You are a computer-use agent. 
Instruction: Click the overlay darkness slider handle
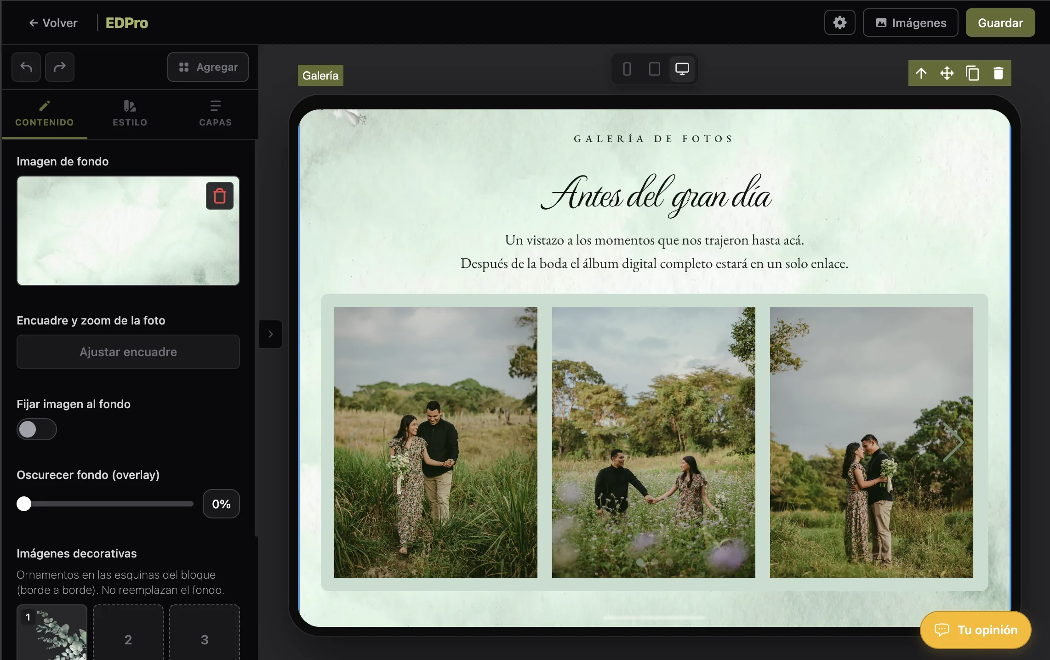tap(24, 504)
